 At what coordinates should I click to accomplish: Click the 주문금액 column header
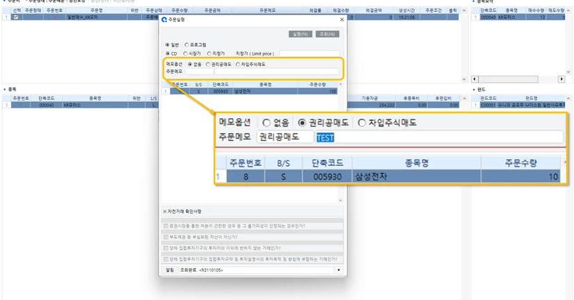[x=212, y=10]
